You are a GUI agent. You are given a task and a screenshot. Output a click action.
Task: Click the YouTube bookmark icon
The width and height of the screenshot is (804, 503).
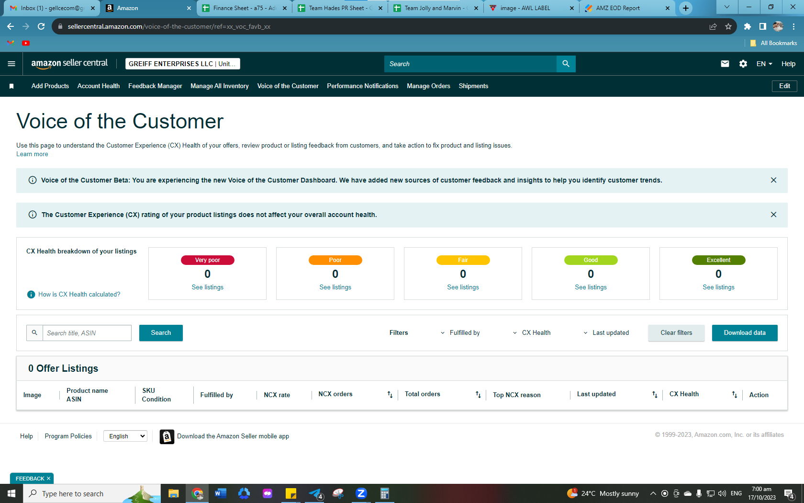tap(26, 43)
